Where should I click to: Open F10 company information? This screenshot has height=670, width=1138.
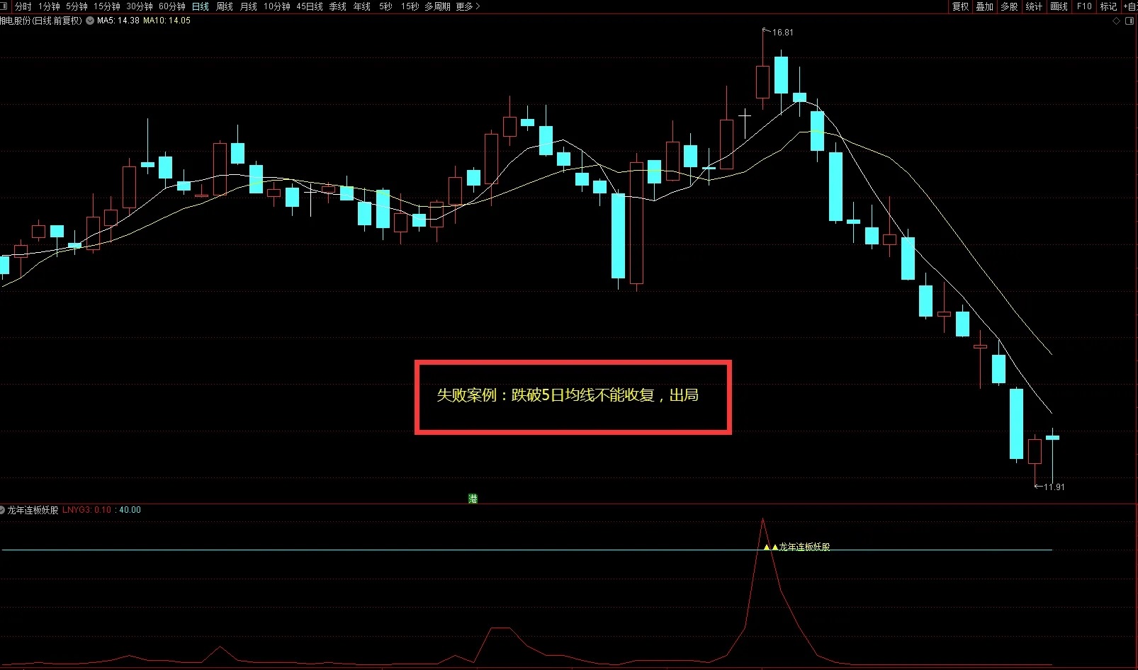1084,6
